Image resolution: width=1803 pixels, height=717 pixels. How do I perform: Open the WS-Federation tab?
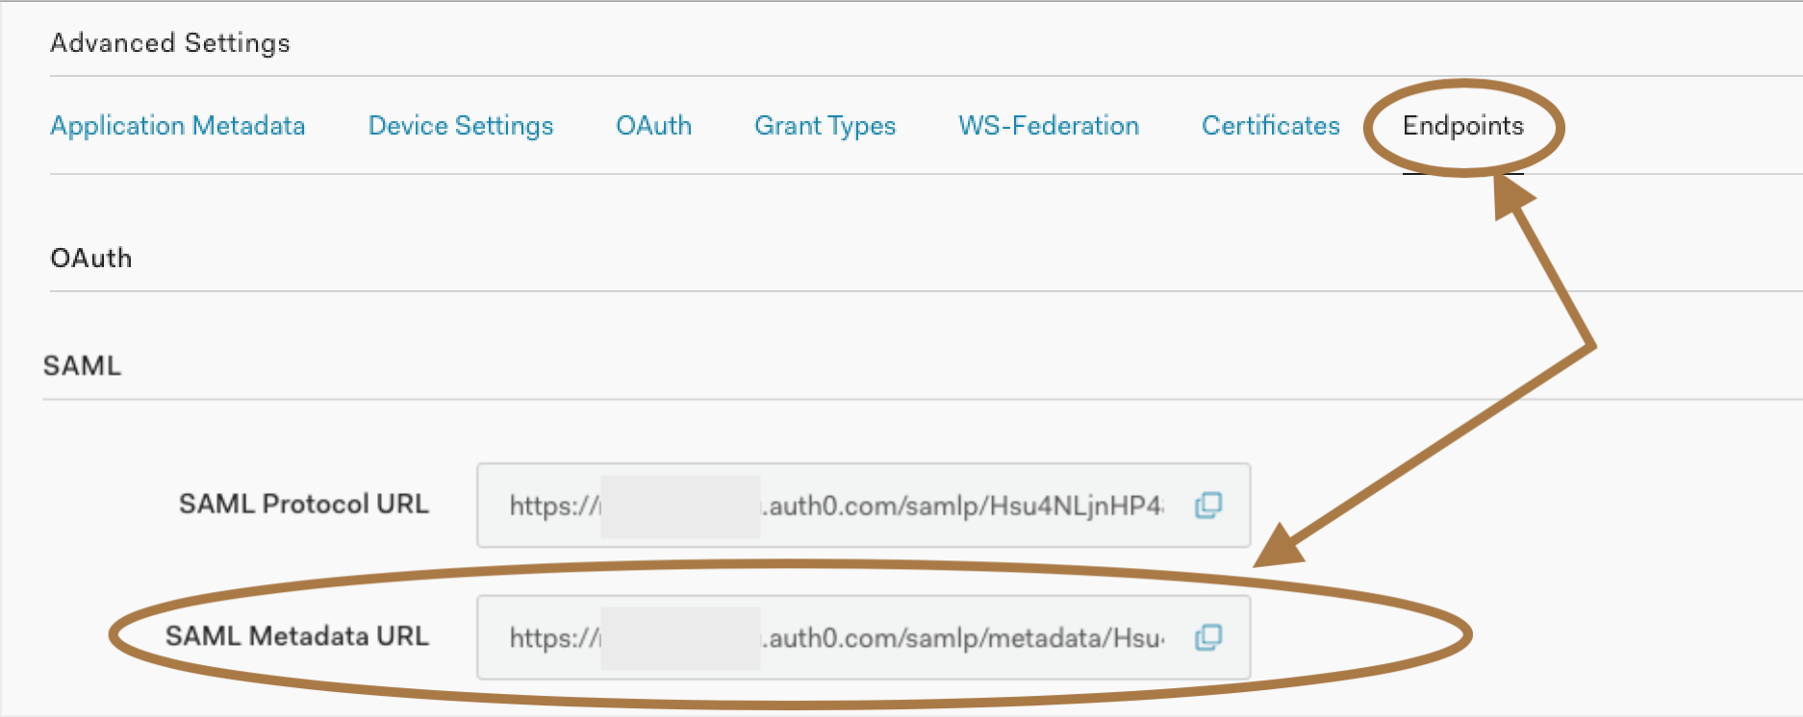click(1049, 126)
